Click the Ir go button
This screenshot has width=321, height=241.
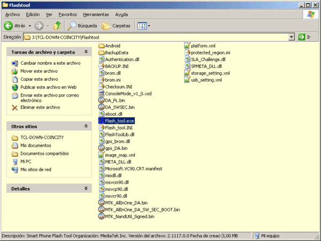304,37
